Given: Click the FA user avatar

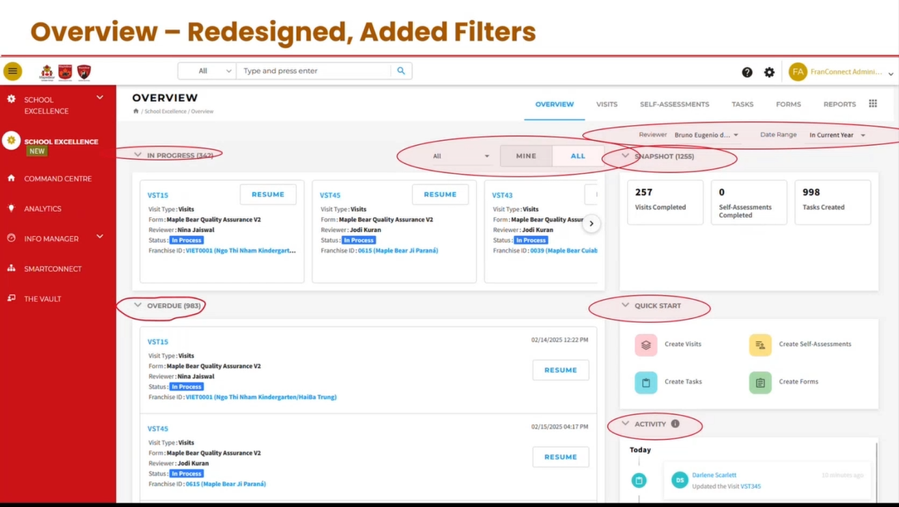Looking at the screenshot, I should click(798, 71).
